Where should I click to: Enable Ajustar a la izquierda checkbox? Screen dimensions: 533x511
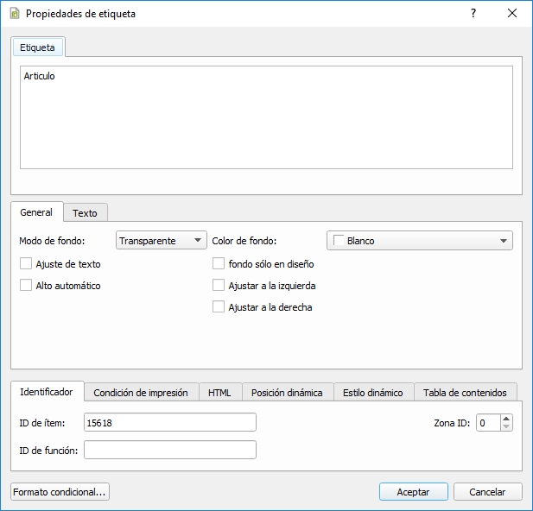point(219,286)
